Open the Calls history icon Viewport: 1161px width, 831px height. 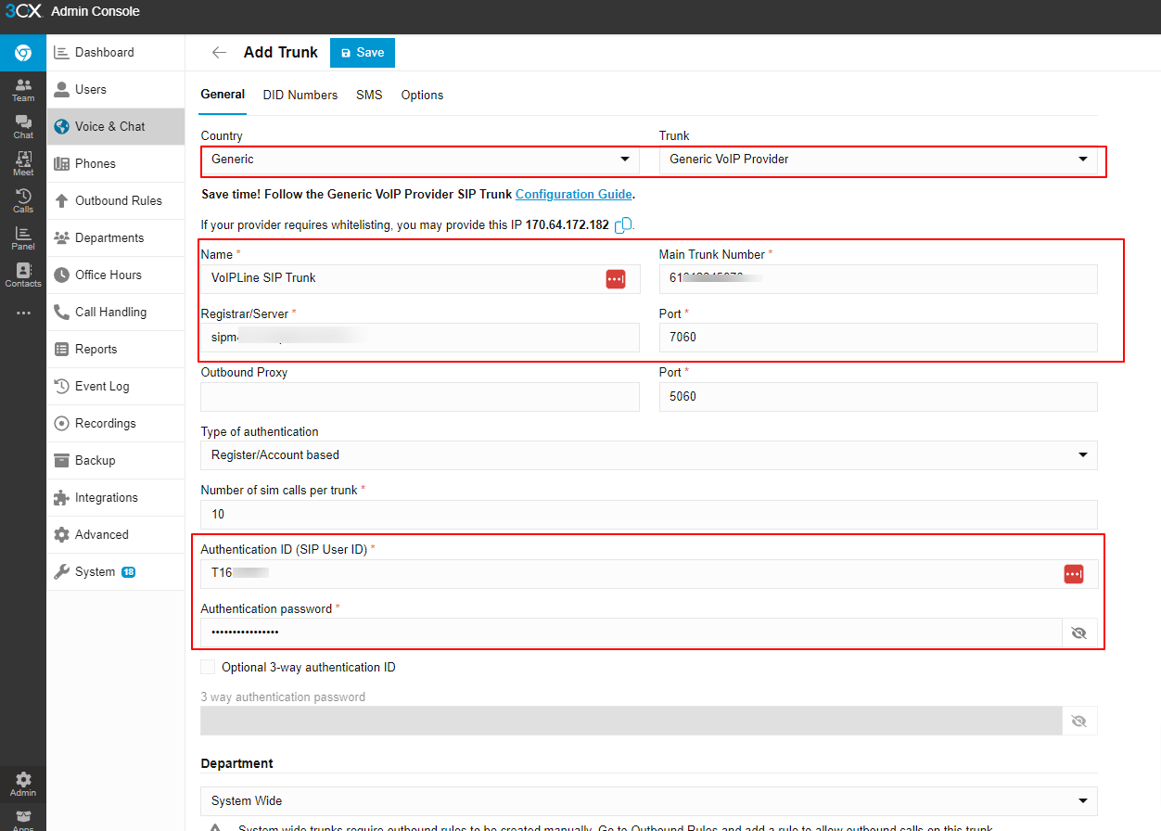[23, 201]
